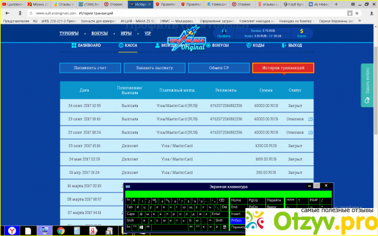Click the browser address bar
Screen dimensions: 378x236
point(174,12)
